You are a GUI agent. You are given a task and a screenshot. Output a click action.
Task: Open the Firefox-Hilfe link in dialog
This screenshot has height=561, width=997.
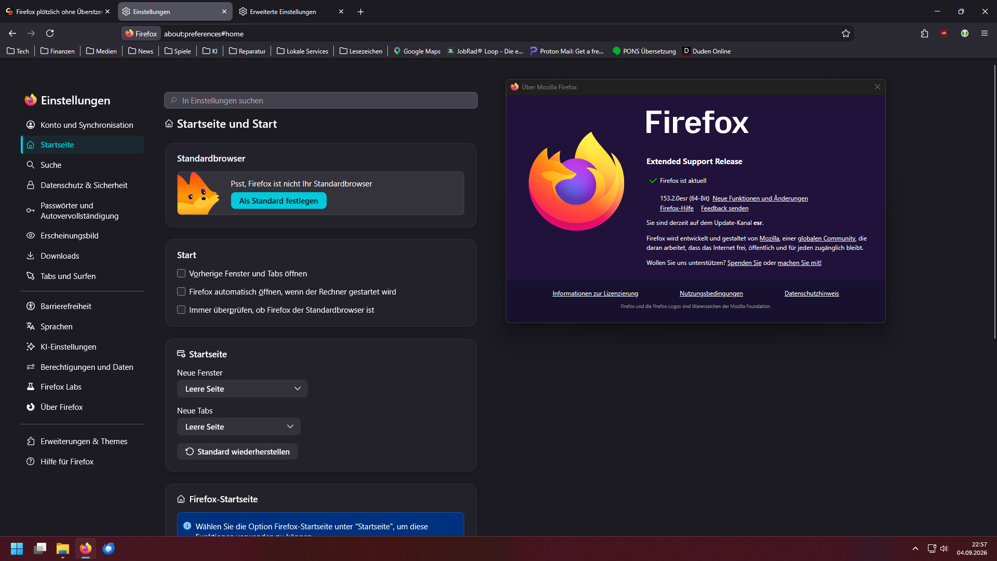pyautogui.click(x=677, y=208)
